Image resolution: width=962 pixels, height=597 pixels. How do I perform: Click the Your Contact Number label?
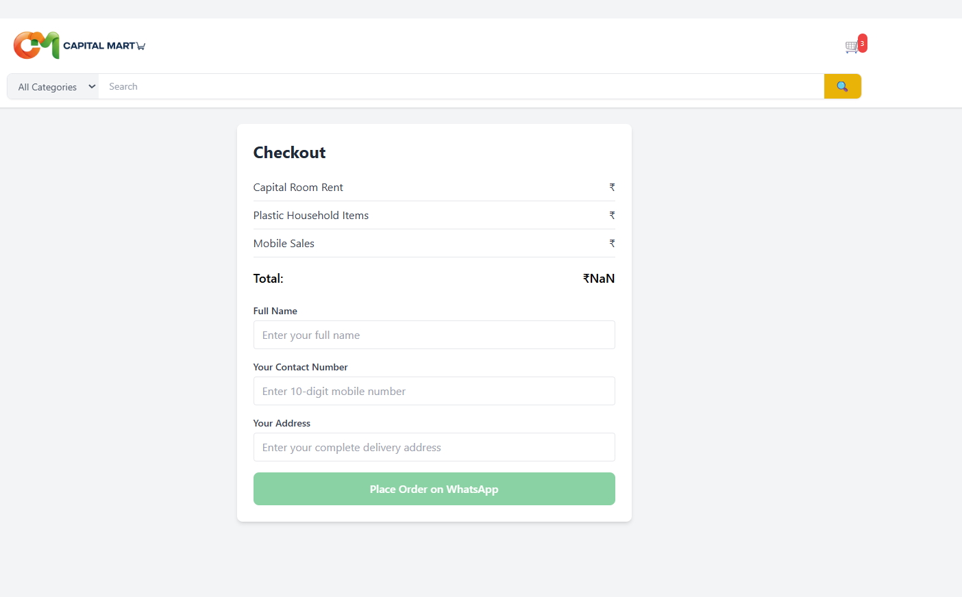click(x=300, y=367)
